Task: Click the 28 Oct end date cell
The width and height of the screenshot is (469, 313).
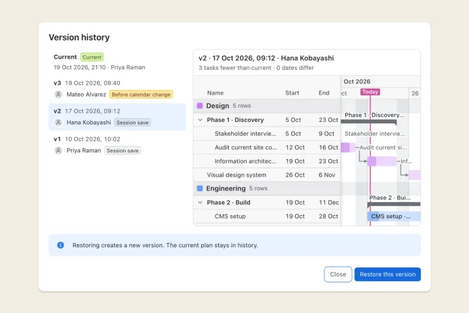Action: click(x=328, y=216)
